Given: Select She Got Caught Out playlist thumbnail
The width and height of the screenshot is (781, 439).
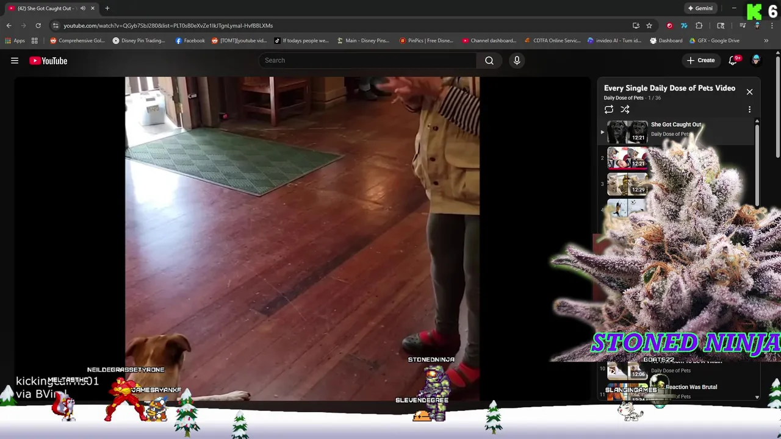Looking at the screenshot, I should (x=627, y=132).
